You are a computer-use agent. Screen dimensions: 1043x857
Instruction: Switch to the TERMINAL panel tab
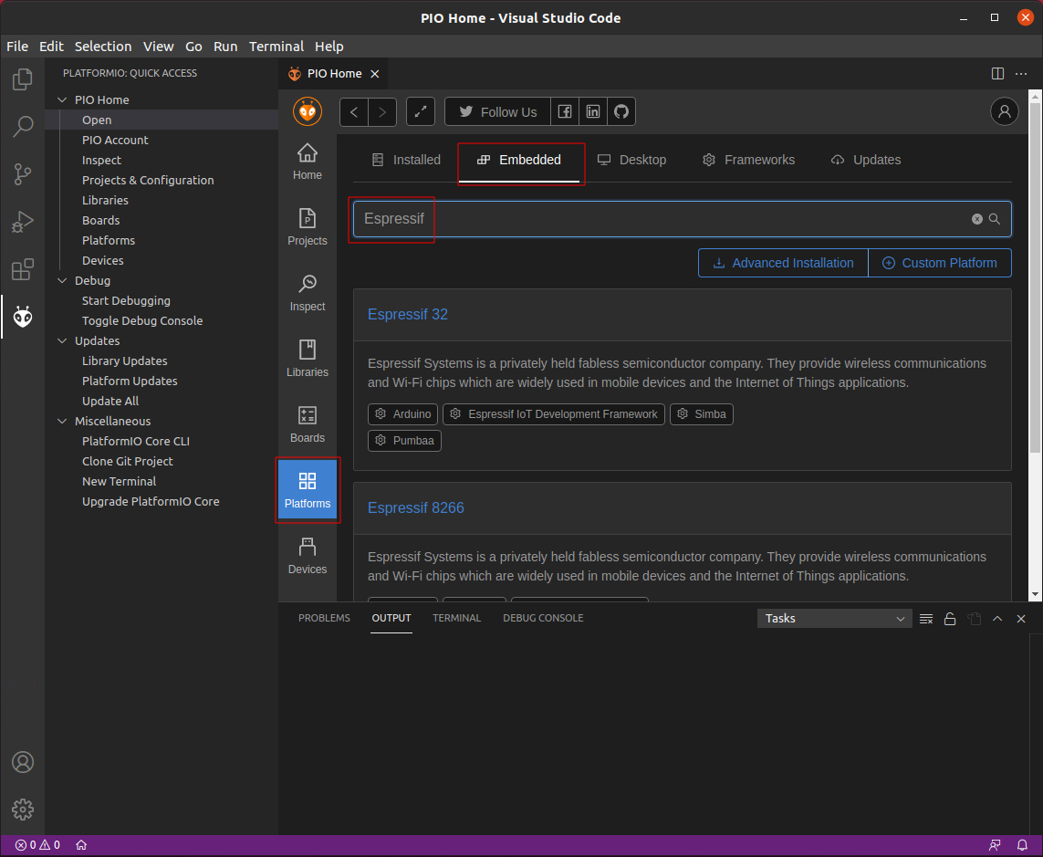tap(456, 618)
